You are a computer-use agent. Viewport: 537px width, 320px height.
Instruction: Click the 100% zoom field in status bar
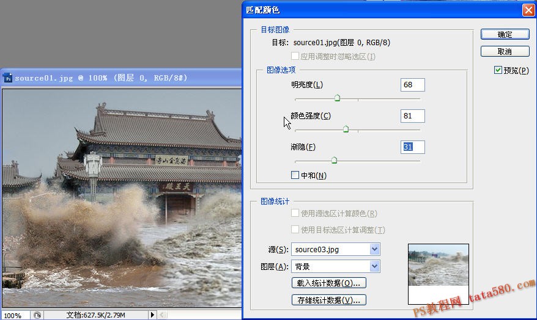tap(15, 315)
